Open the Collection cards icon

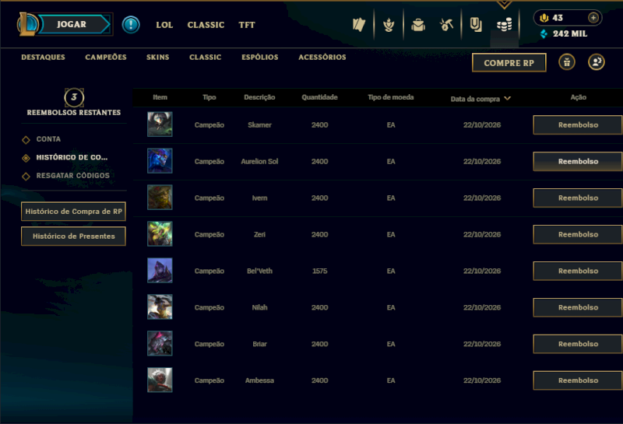359,25
